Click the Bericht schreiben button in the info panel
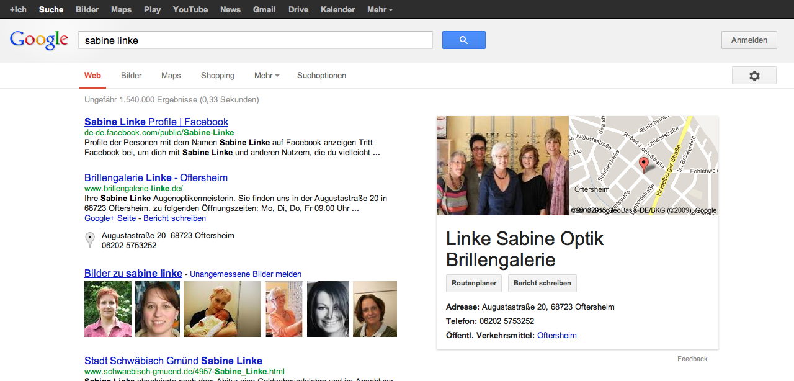Screen dimensions: 794x381 click(542, 283)
